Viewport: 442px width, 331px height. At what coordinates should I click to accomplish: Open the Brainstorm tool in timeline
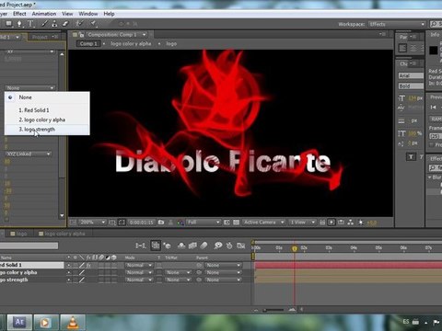pos(218,245)
